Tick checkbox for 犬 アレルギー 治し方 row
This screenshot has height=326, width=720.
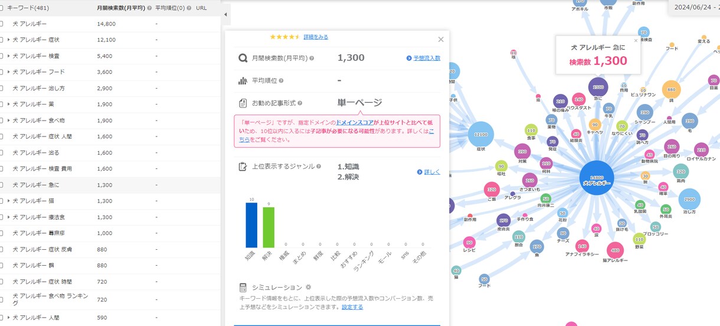tap(2, 88)
